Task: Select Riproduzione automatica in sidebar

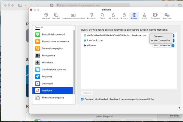Action: point(52,41)
